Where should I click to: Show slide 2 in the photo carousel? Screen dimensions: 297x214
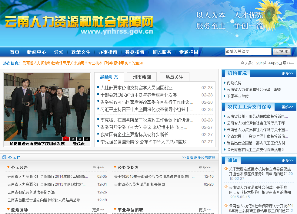[x=73, y=139]
